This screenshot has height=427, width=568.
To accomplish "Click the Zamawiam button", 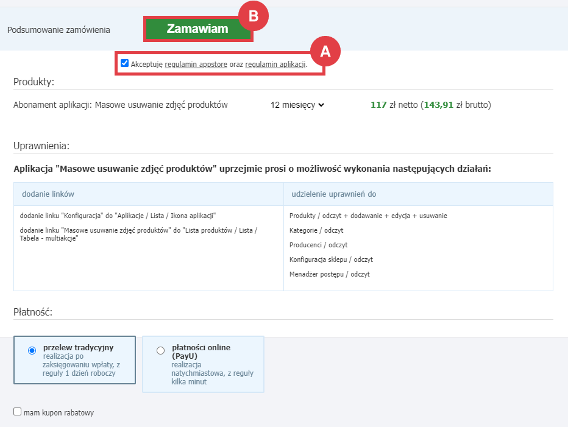I will click(x=198, y=29).
